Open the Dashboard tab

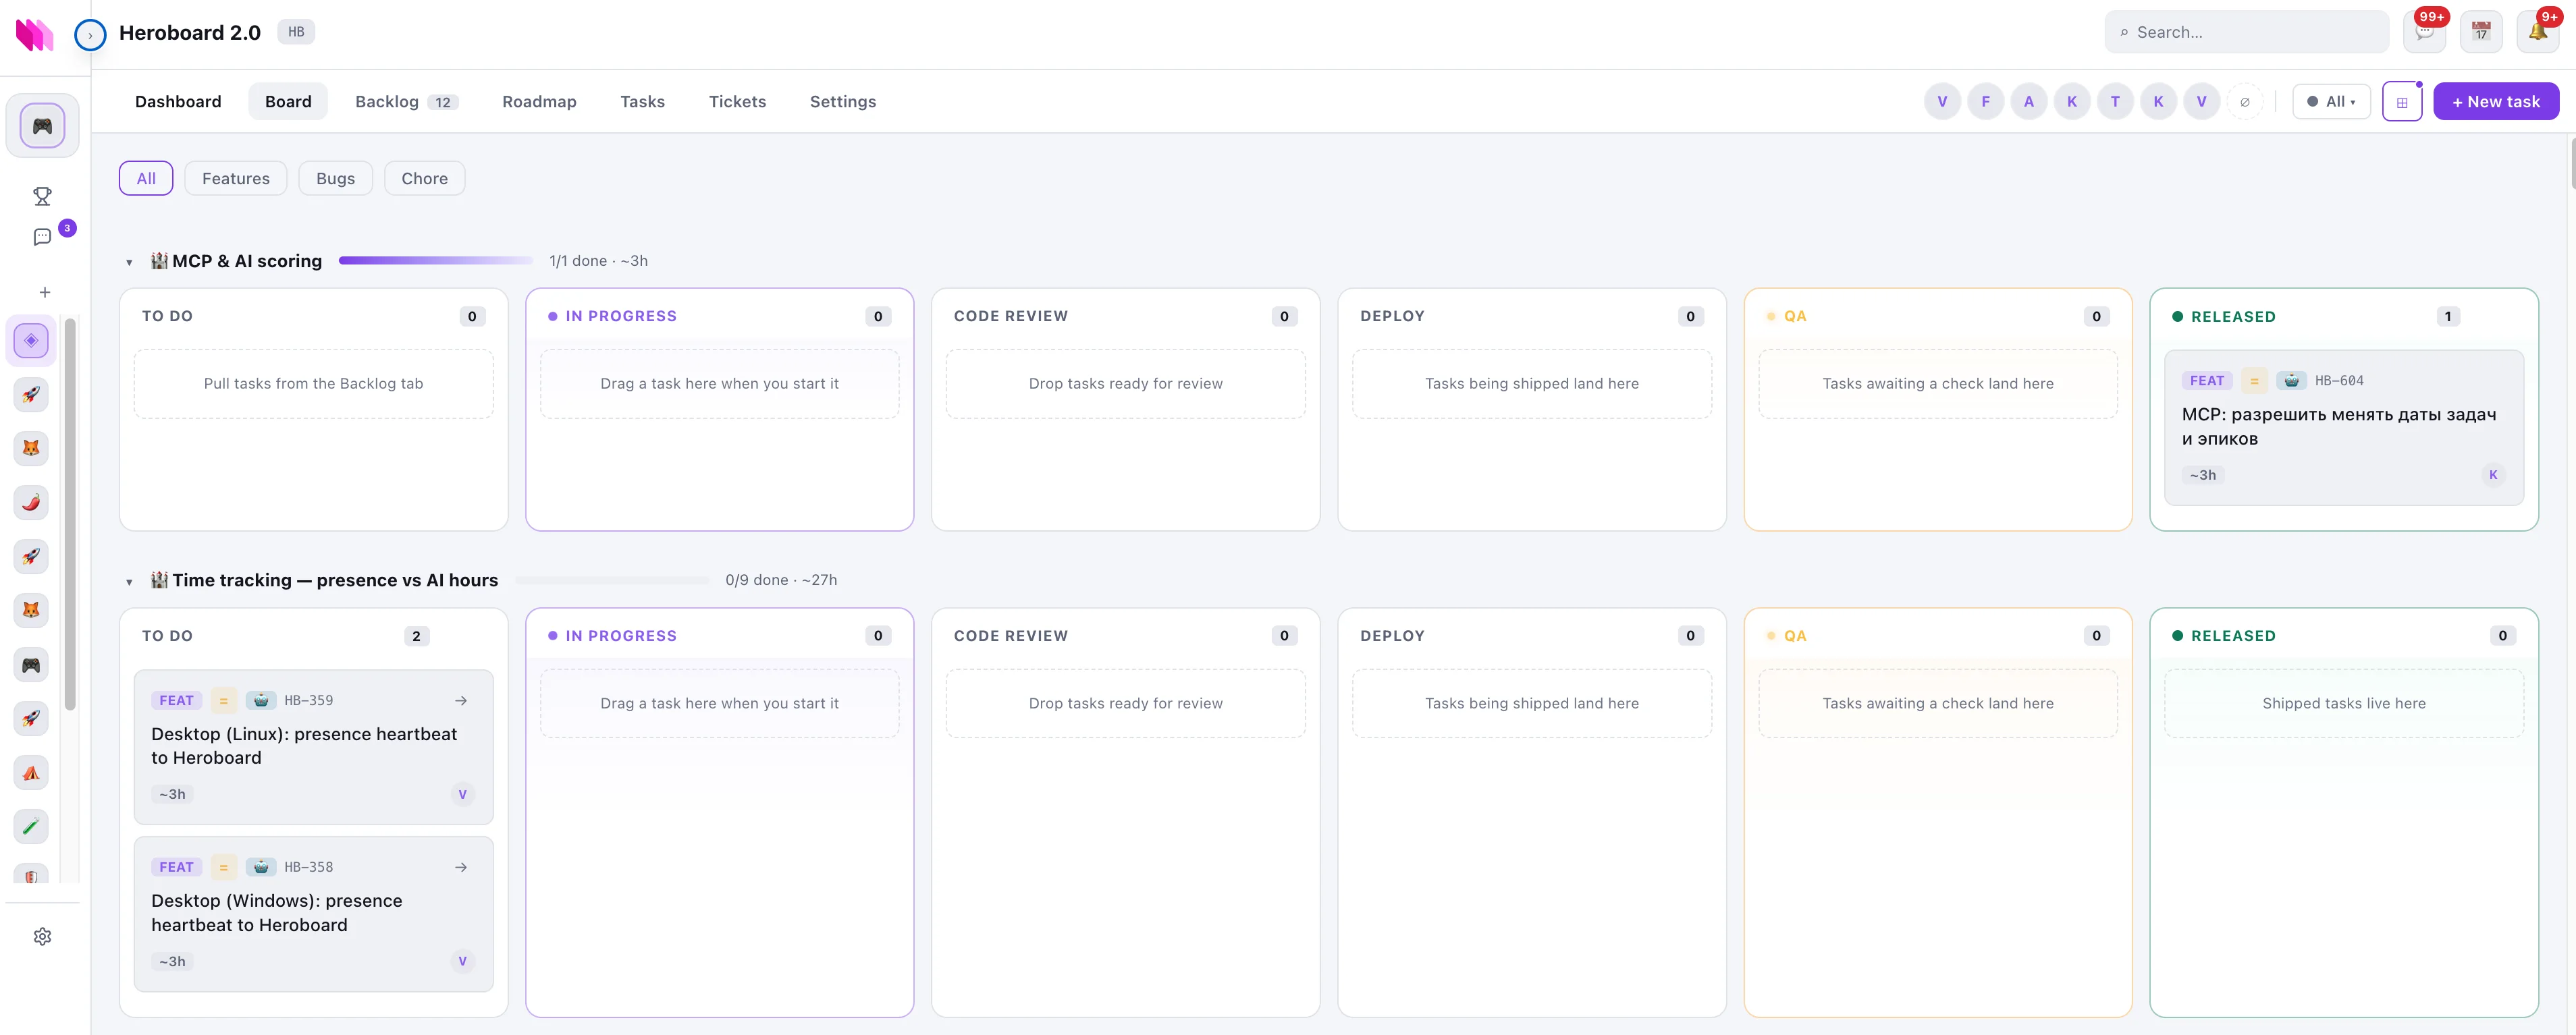coord(178,101)
